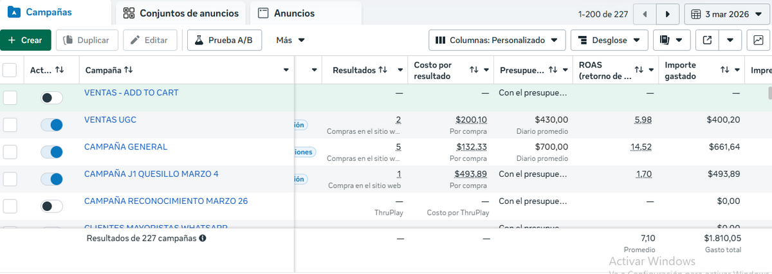Open Columnas: Personalizado dropdown

click(x=497, y=40)
